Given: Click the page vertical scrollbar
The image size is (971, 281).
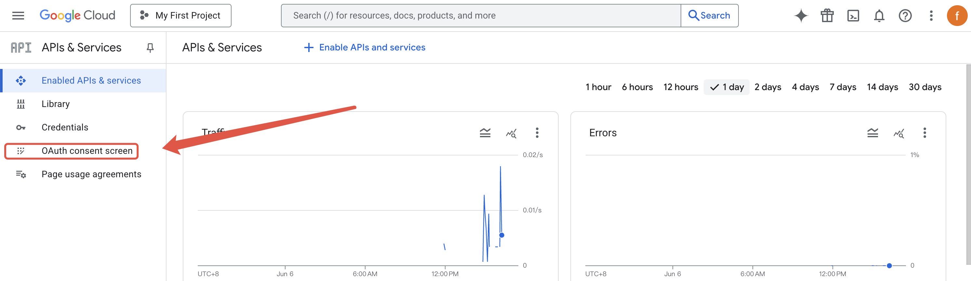Looking at the screenshot, I should click(x=968, y=164).
